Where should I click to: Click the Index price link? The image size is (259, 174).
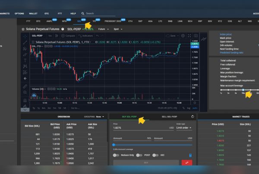226,35
